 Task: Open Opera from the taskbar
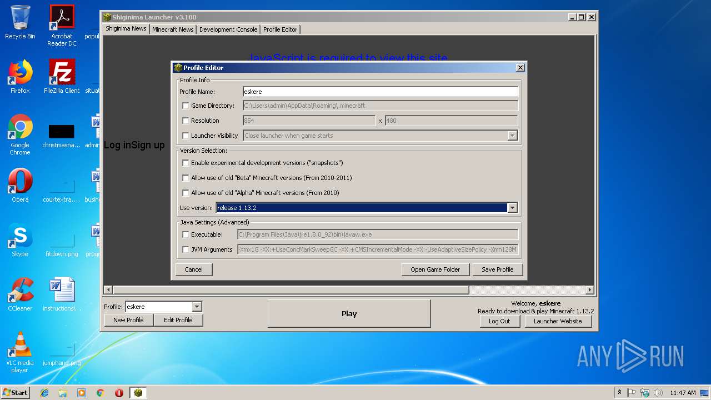(119, 393)
